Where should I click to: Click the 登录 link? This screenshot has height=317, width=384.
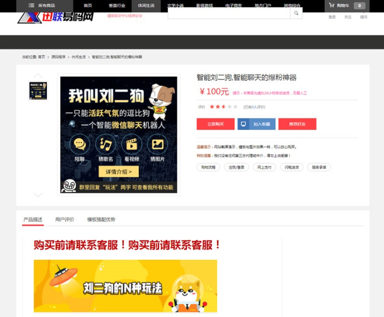click(x=332, y=17)
